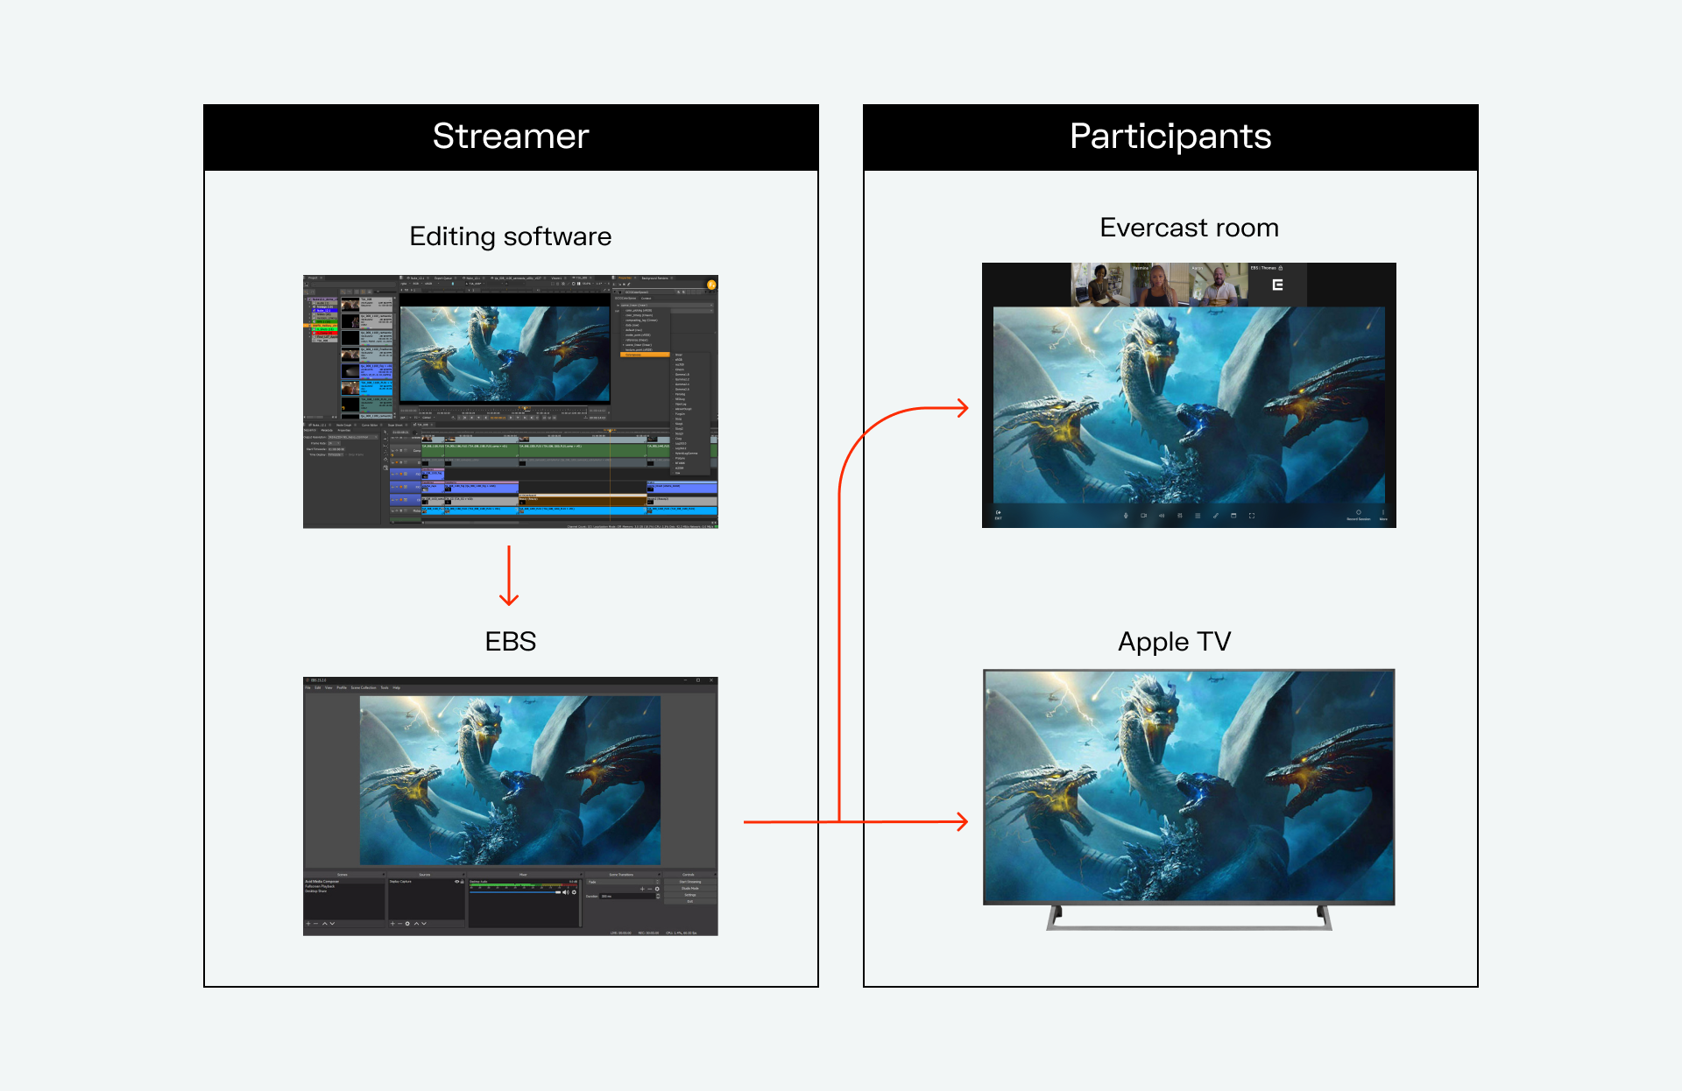The width and height of the screenshot is (1682, 1091).
Task: Select highlighted Colorspaces menu entry in editing software
Action: point(645,355)
